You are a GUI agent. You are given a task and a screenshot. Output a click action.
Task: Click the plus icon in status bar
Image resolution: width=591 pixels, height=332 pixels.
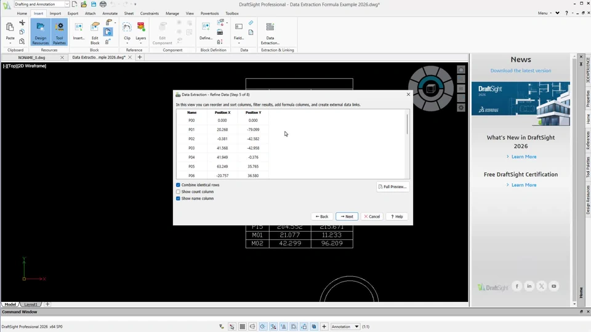point(324,326)
